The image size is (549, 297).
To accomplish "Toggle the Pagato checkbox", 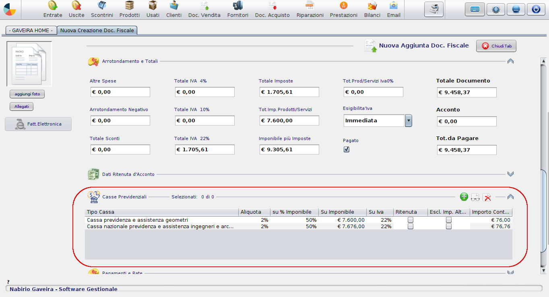I will [x=347, y=149].
